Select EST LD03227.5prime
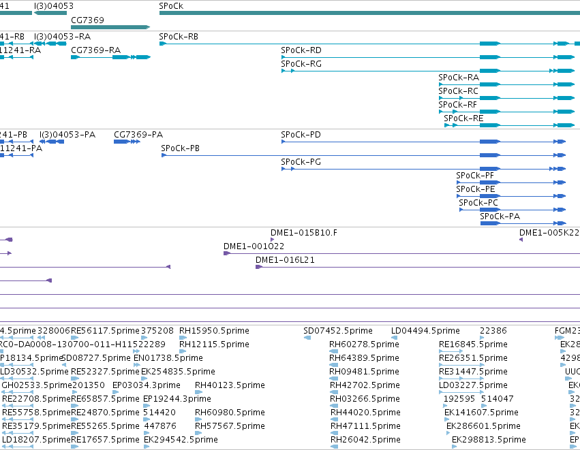 (473, 386)
